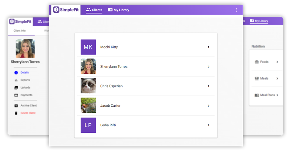Select Ledia Rifti client name
The height and width of the screenshot is (153, 292).
point(108,125)
